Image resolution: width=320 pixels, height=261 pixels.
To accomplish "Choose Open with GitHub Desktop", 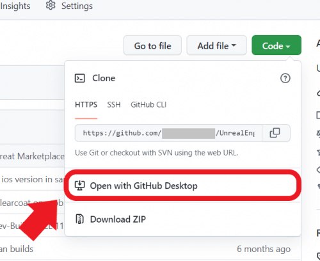I will click(182, 186).
